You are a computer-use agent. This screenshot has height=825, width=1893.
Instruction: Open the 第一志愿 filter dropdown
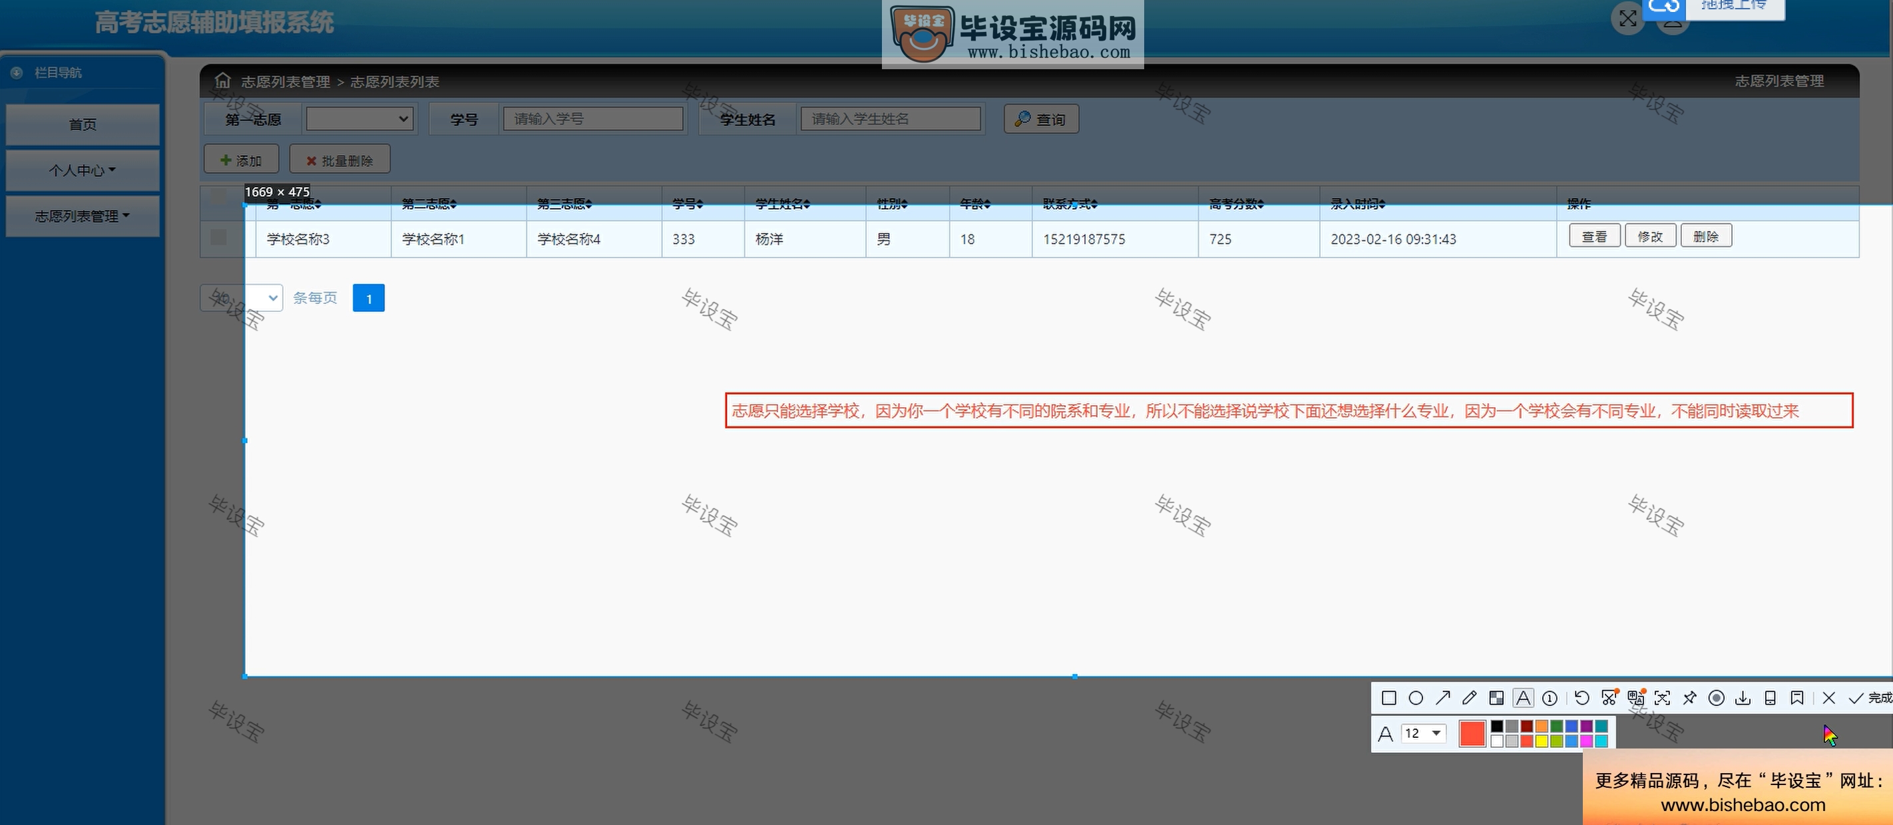pyautogui.click(x=359, y=119)
